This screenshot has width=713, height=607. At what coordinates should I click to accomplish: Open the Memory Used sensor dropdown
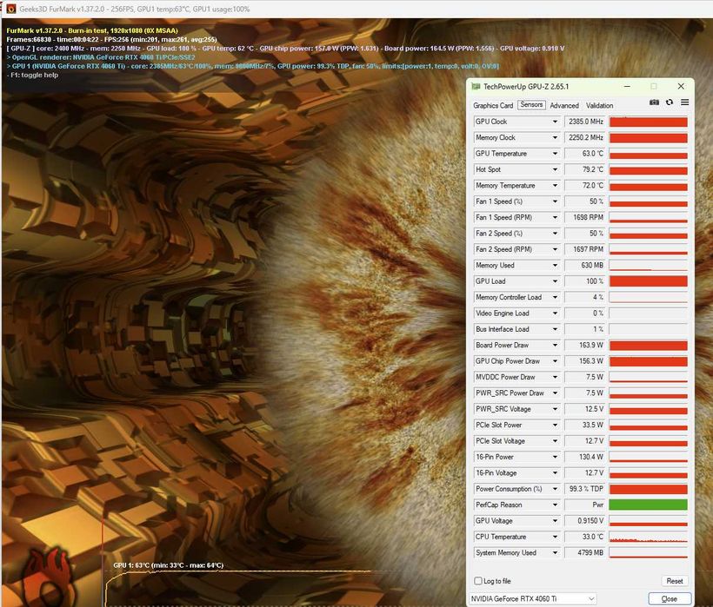coord(555,265)
